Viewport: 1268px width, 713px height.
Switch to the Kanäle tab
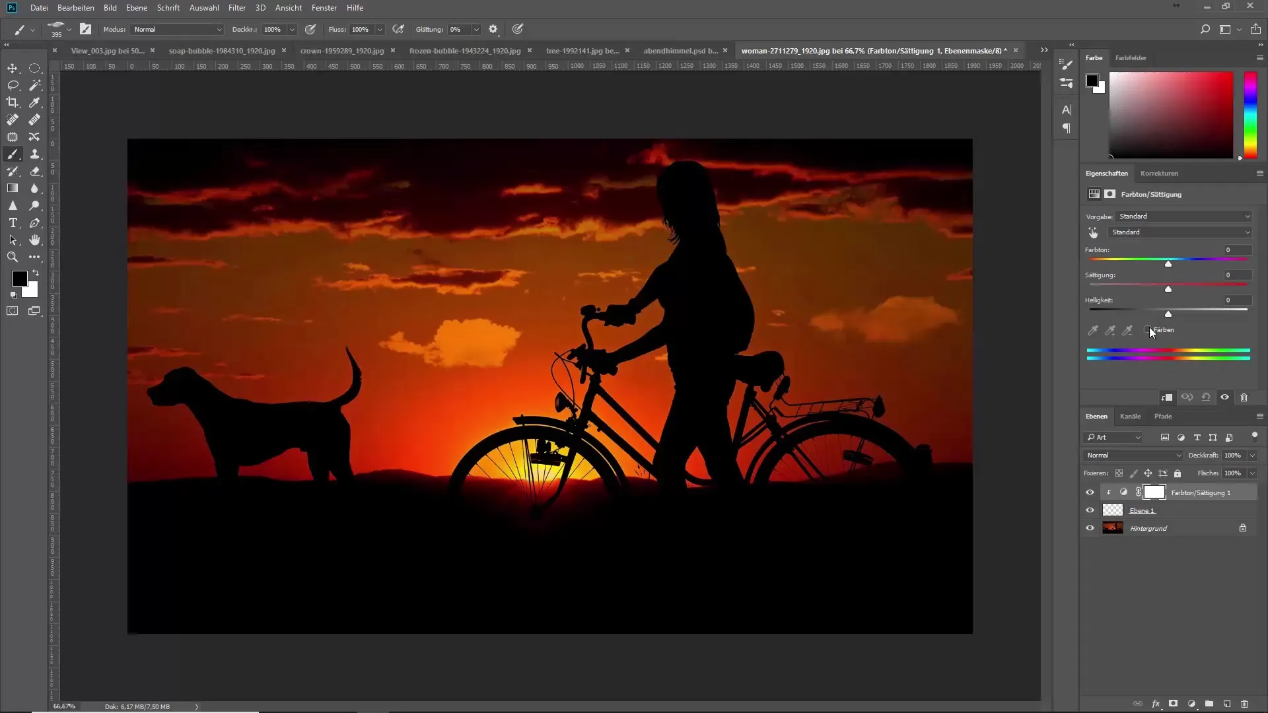[x=1130, y=417]
